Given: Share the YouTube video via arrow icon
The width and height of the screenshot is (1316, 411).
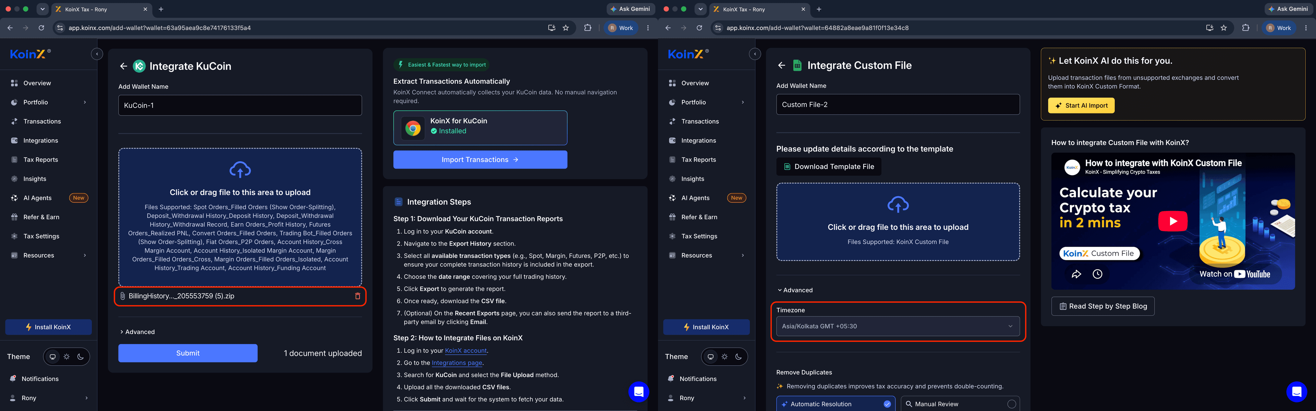Looking at the screenshot, I should [x=1076, y=274].
